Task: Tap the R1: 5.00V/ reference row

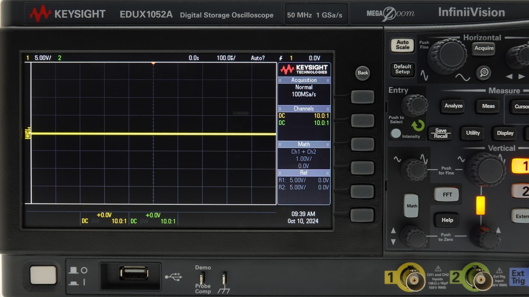Action: coord(304,180)
